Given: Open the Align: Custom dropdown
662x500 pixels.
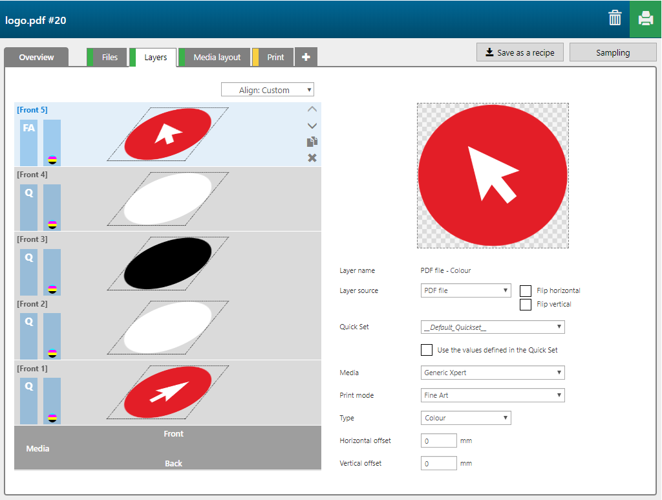Looking at the screenshot, I should coord(267,89).
